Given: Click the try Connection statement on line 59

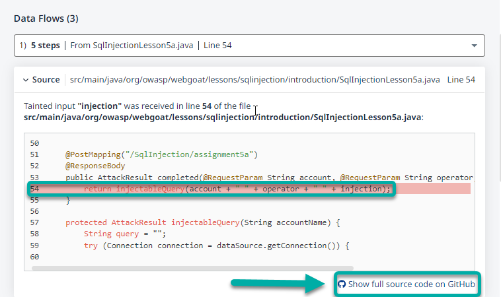Looking at the screenshot, I should pos(215,246).
